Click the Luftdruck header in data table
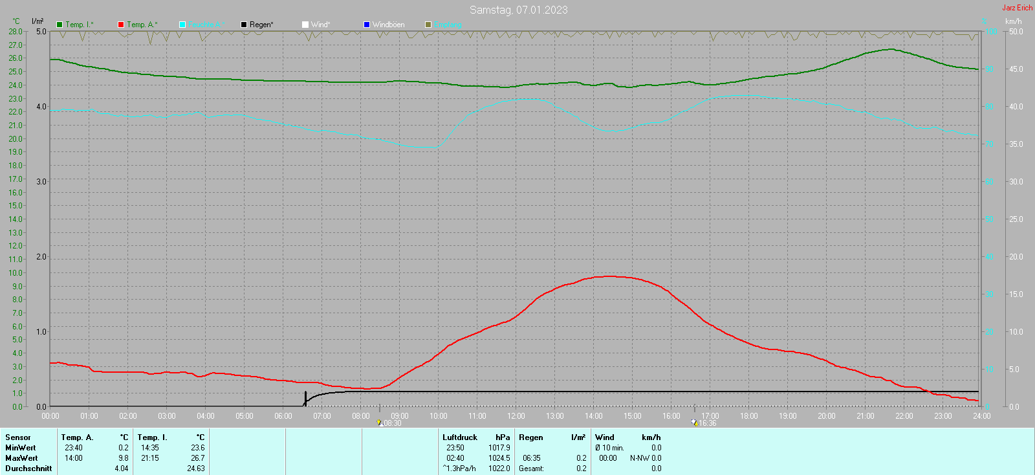Screen dimensions: 1035x475 click(x=460, y=437)
